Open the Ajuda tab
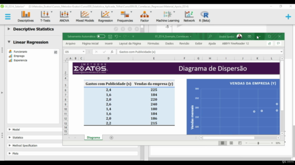295x165 pixels. pyautogui.click(x=212, y=44)
